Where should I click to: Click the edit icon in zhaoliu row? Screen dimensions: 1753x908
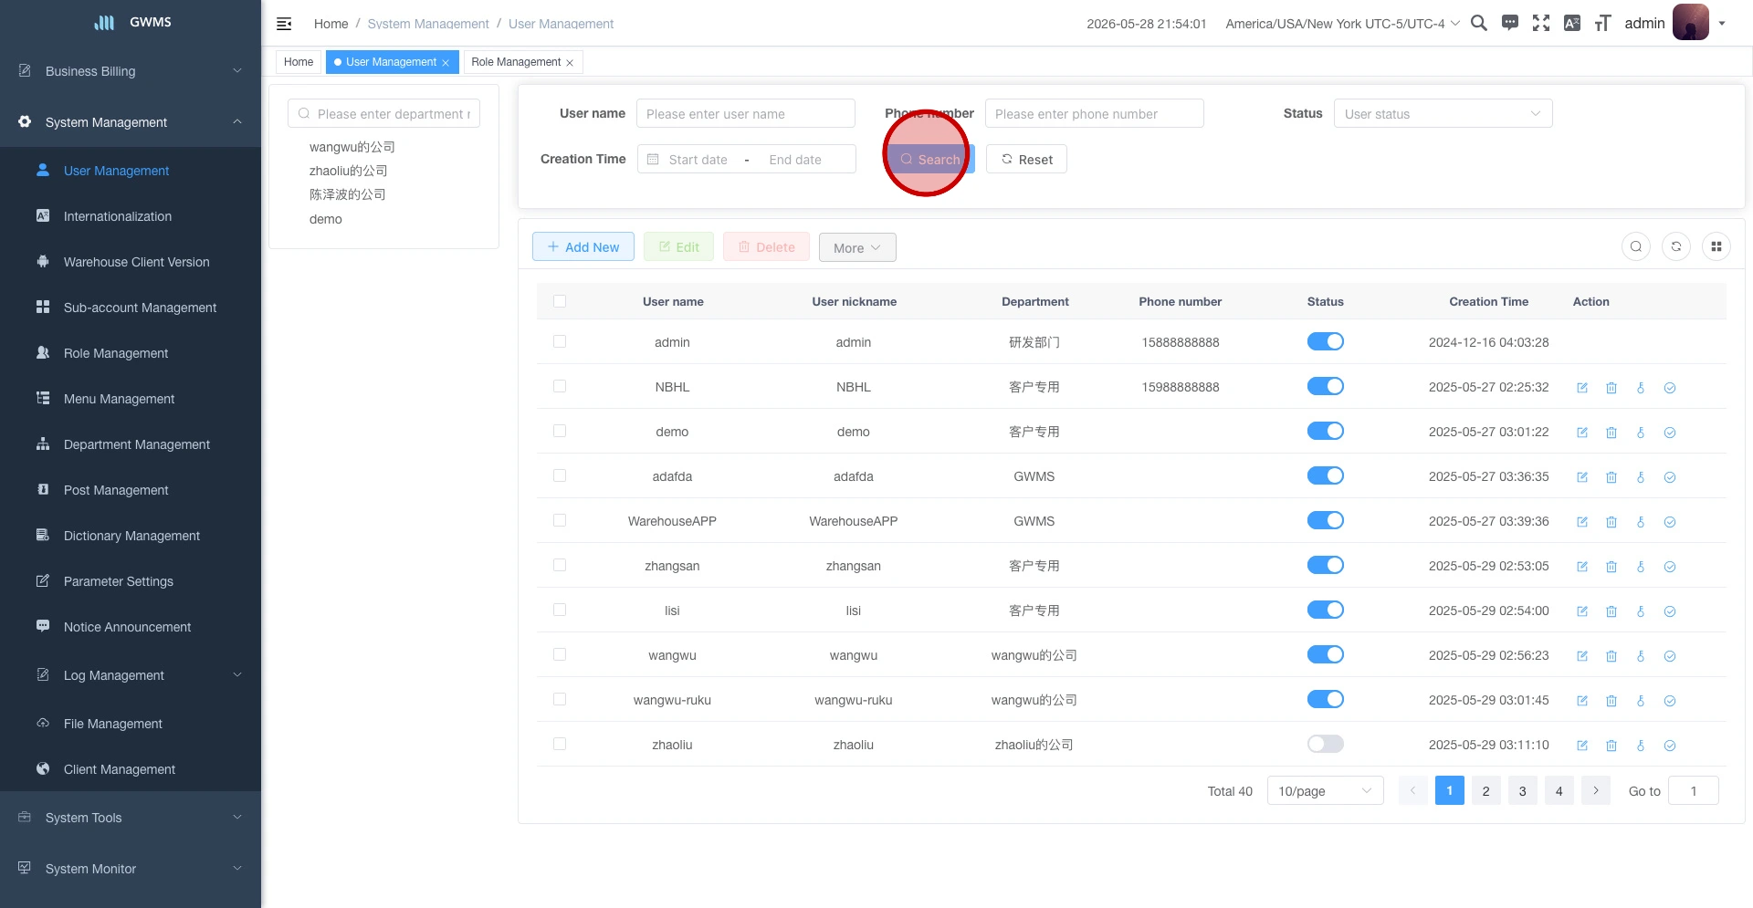[1582, 746]
